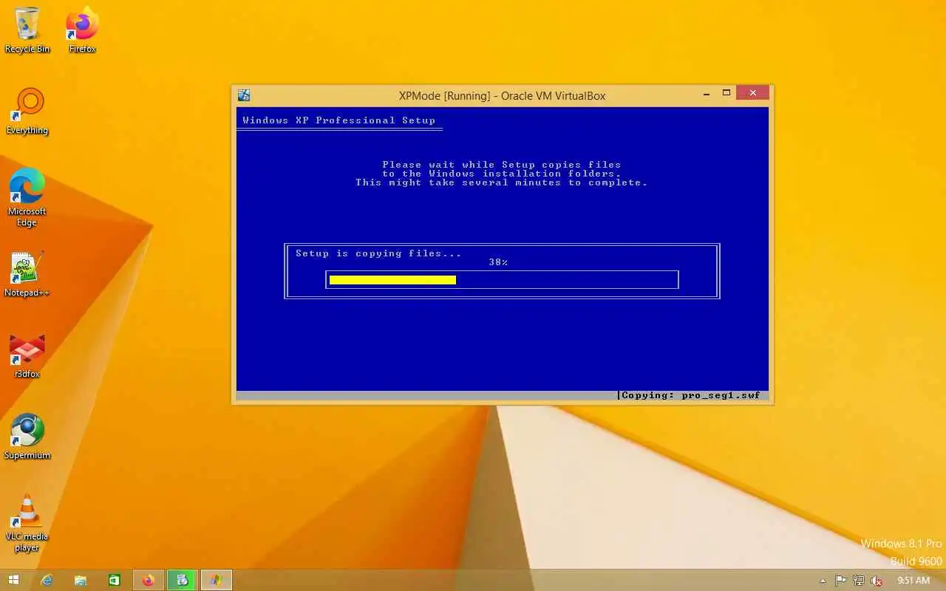Viewport: 946px width, 591px height.
Task: Launch Internet Explorer from taskbar
Action: (x=47, y=580)
